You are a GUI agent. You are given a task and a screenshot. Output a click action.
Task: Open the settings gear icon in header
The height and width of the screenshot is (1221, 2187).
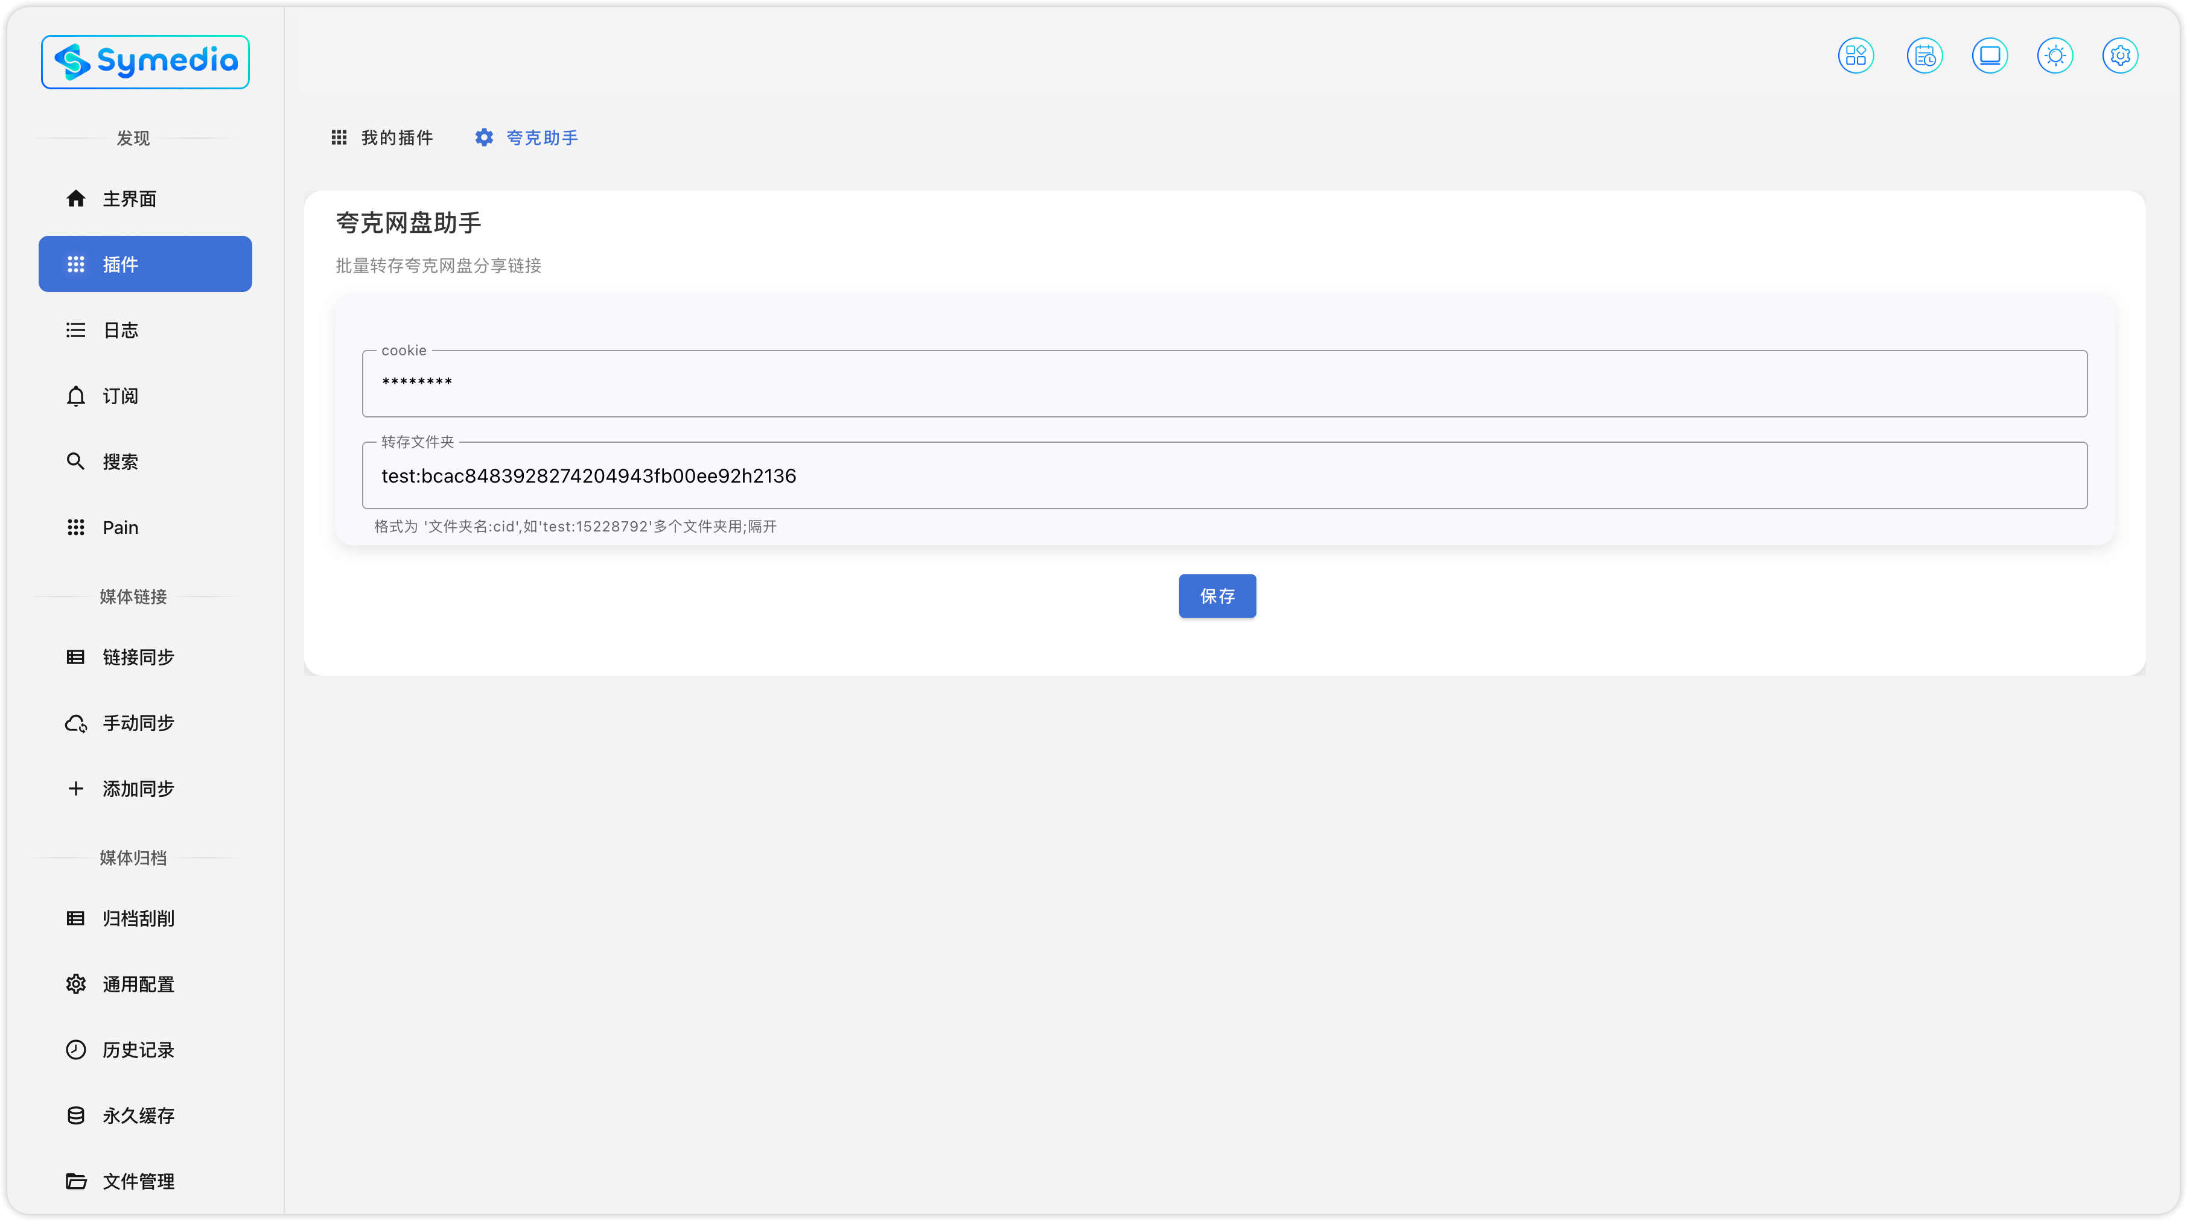click(x=2120, y=56)
